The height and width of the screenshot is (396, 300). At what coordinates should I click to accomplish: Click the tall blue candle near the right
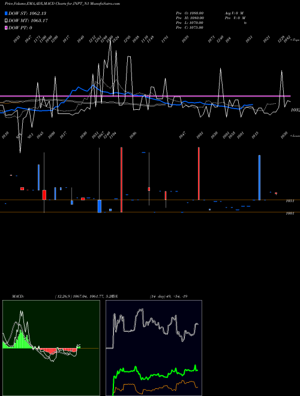pos(259,178)
